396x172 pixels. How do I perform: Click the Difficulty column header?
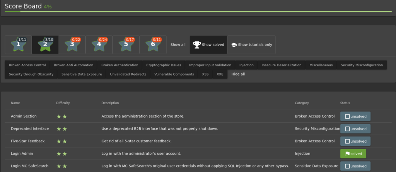pos(63,103)
